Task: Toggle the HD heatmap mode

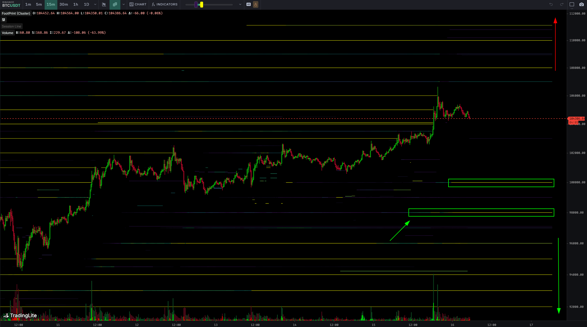Action: tap(249, 4)
